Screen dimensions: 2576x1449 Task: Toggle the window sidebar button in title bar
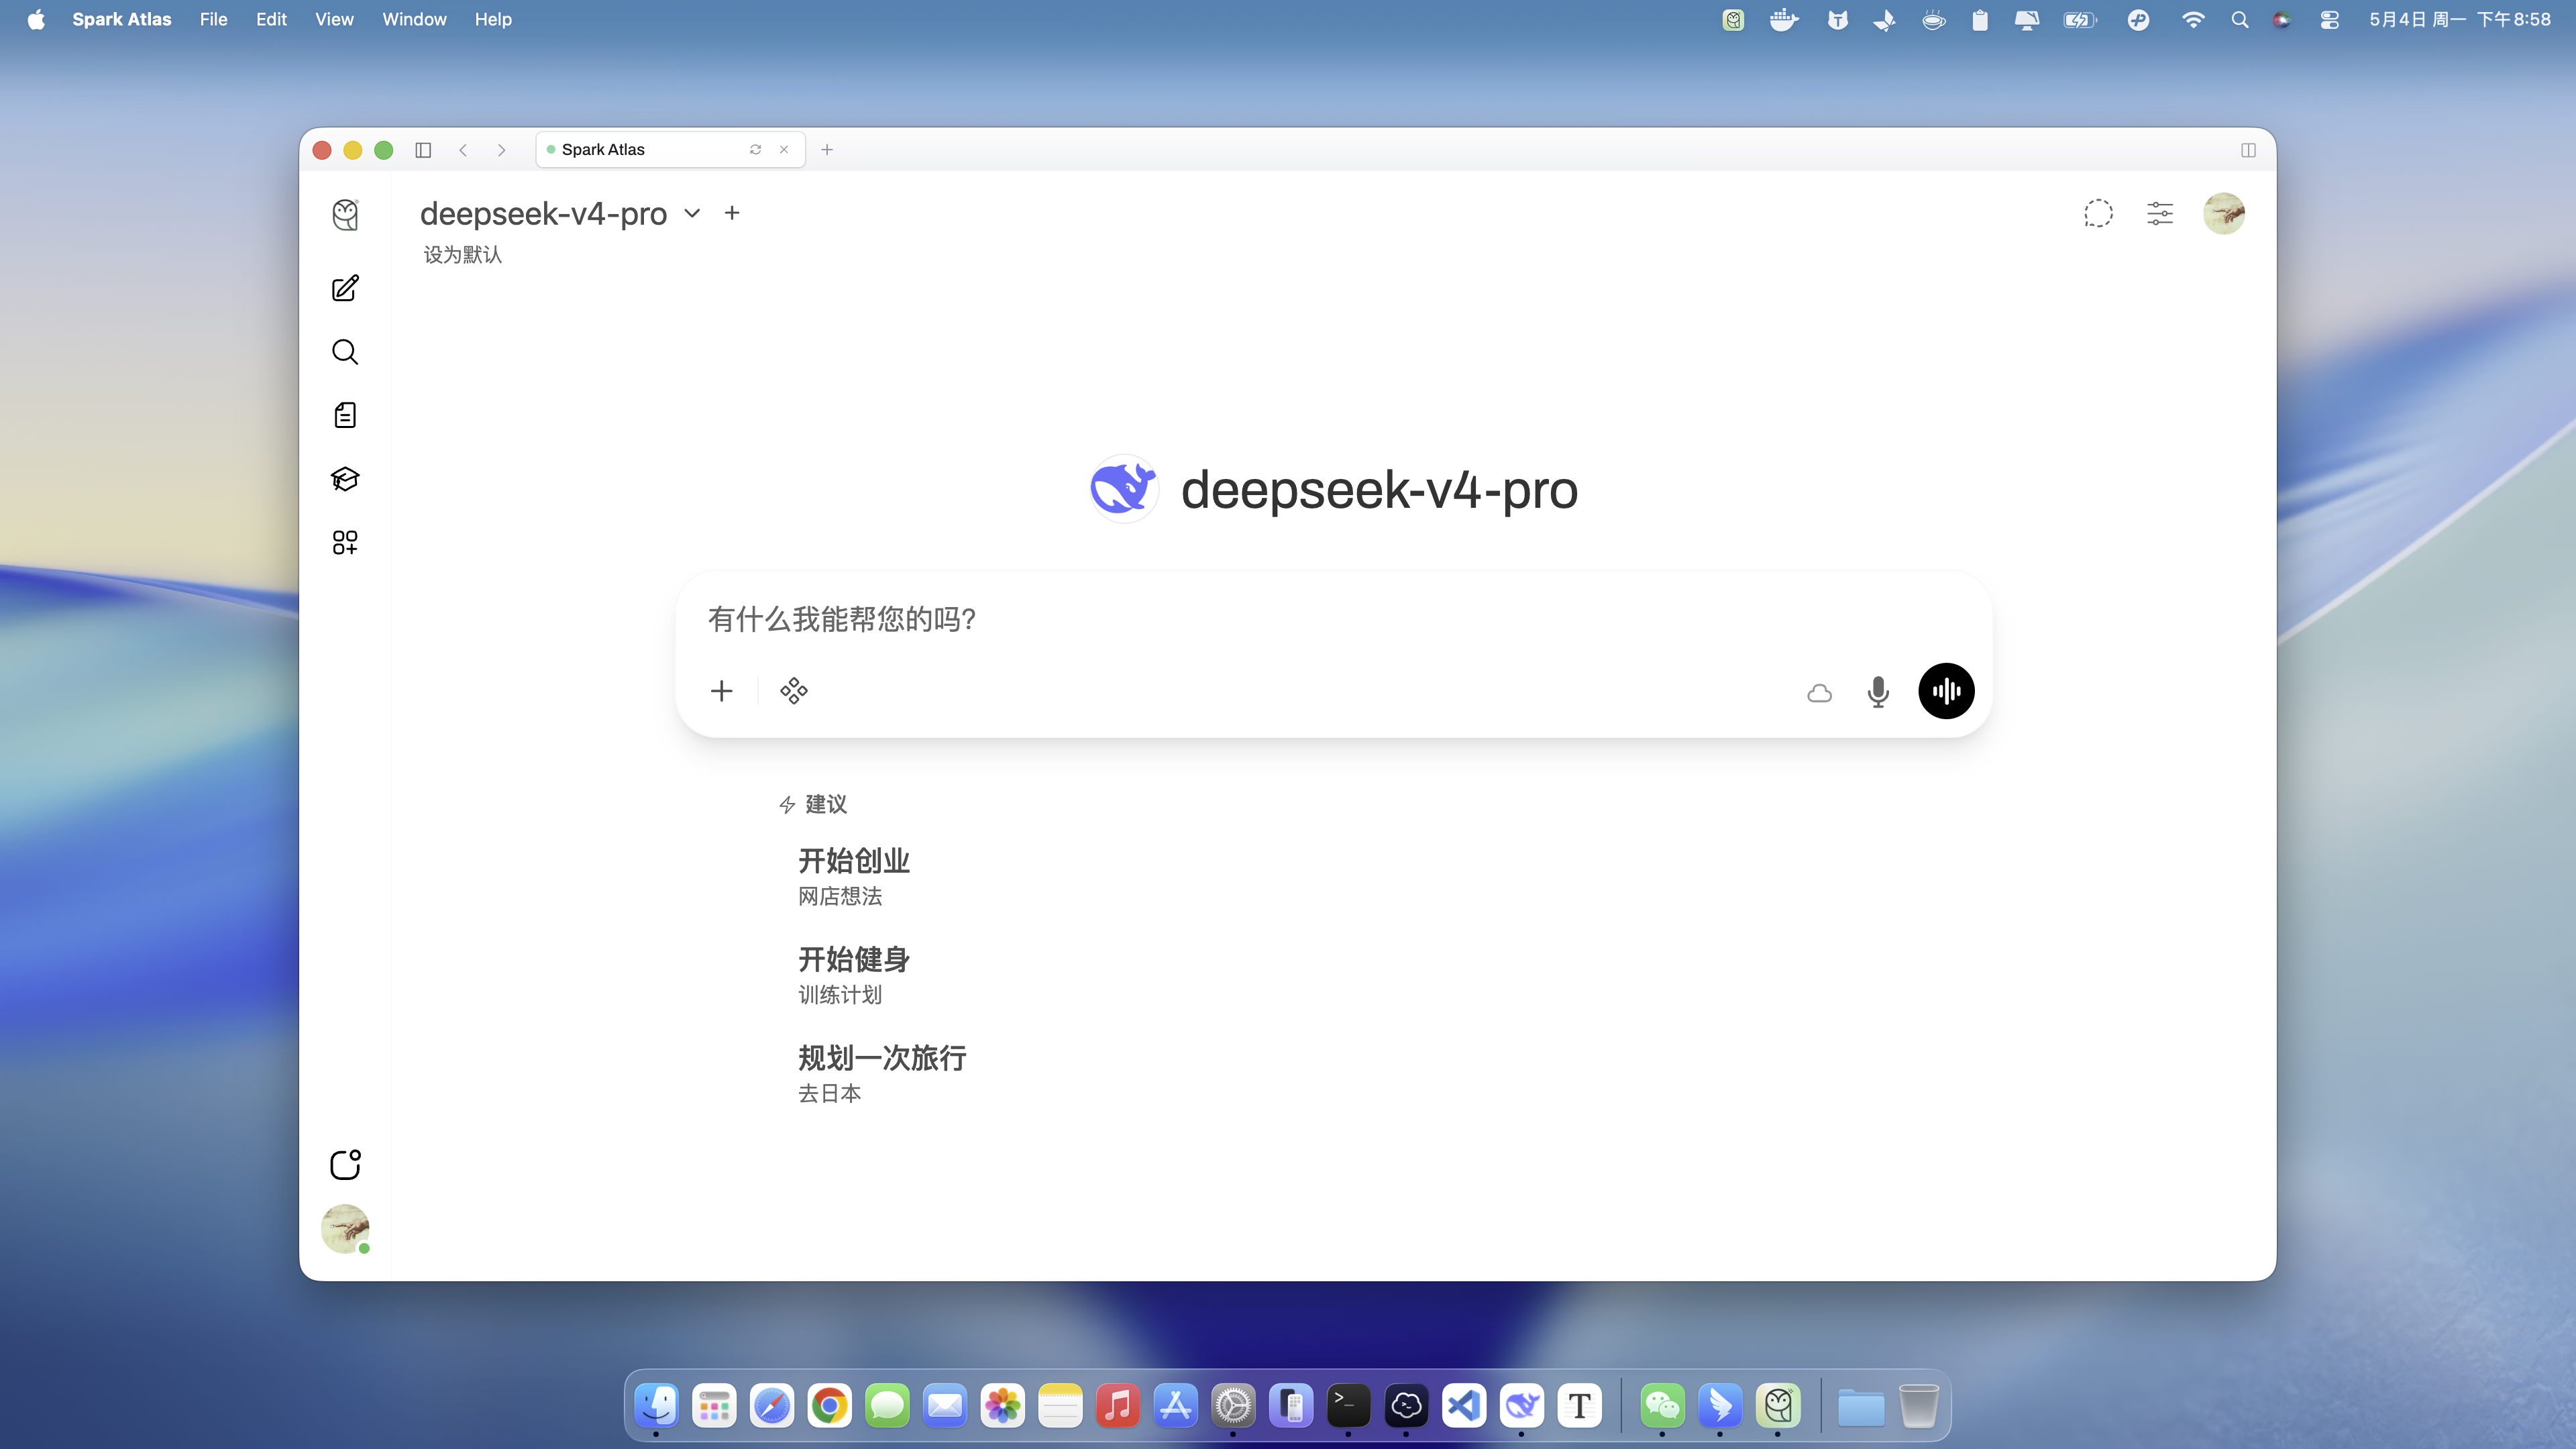423,150
